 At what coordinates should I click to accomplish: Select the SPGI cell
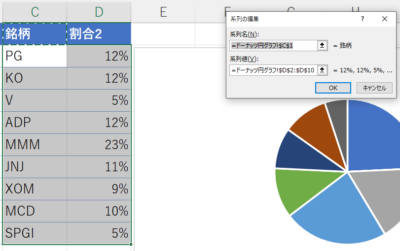[x=35, y=233]
